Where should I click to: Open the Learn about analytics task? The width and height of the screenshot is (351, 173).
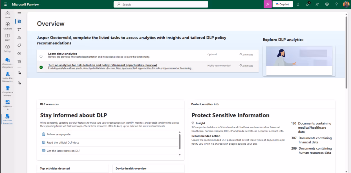click(x=63, y=54)
